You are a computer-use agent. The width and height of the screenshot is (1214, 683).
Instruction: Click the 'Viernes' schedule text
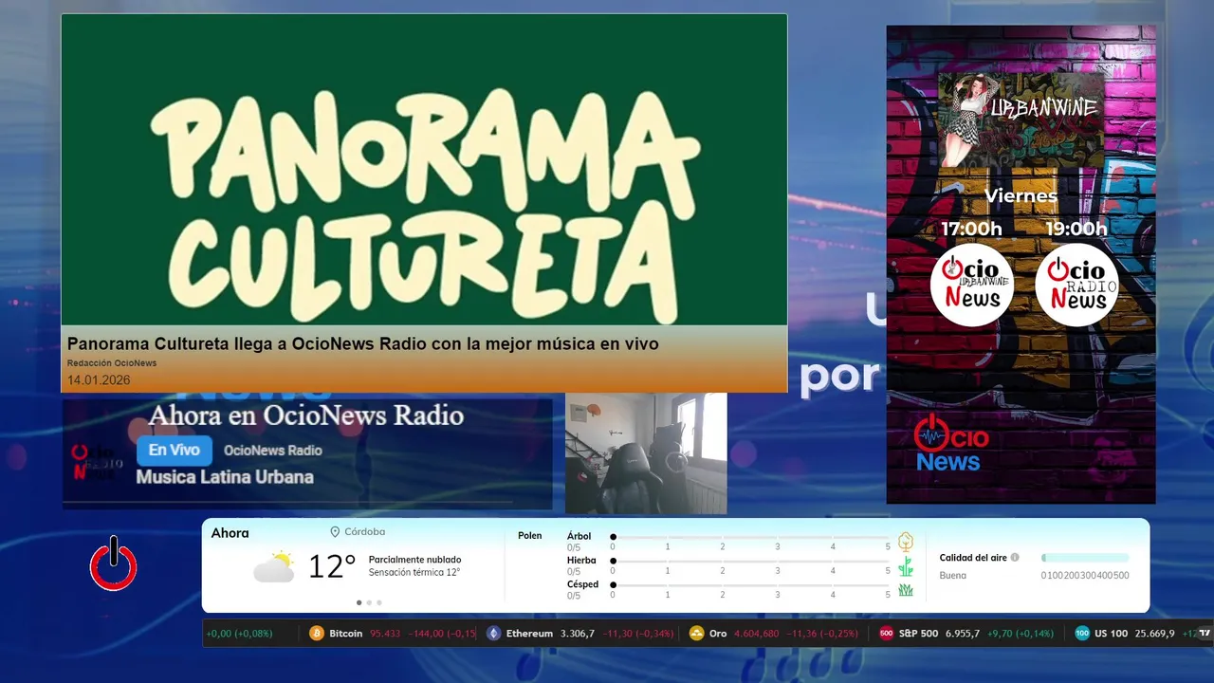tap(1021, 196)
